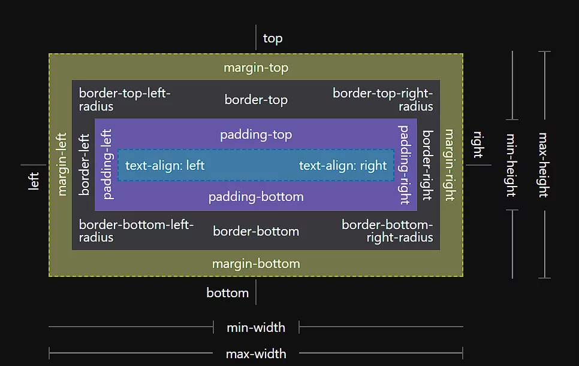Click the min-height dimension label
579x366 pixels.
coord(511,164)
